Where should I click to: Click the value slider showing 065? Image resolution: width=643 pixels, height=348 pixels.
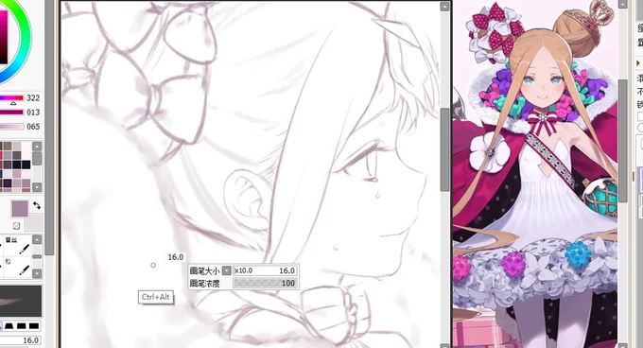tap(11, 127)
